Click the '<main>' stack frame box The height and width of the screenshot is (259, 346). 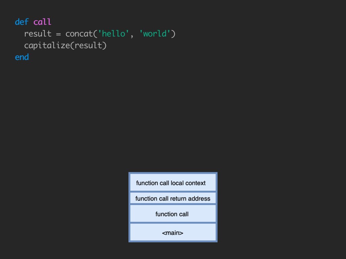(173, 232)
